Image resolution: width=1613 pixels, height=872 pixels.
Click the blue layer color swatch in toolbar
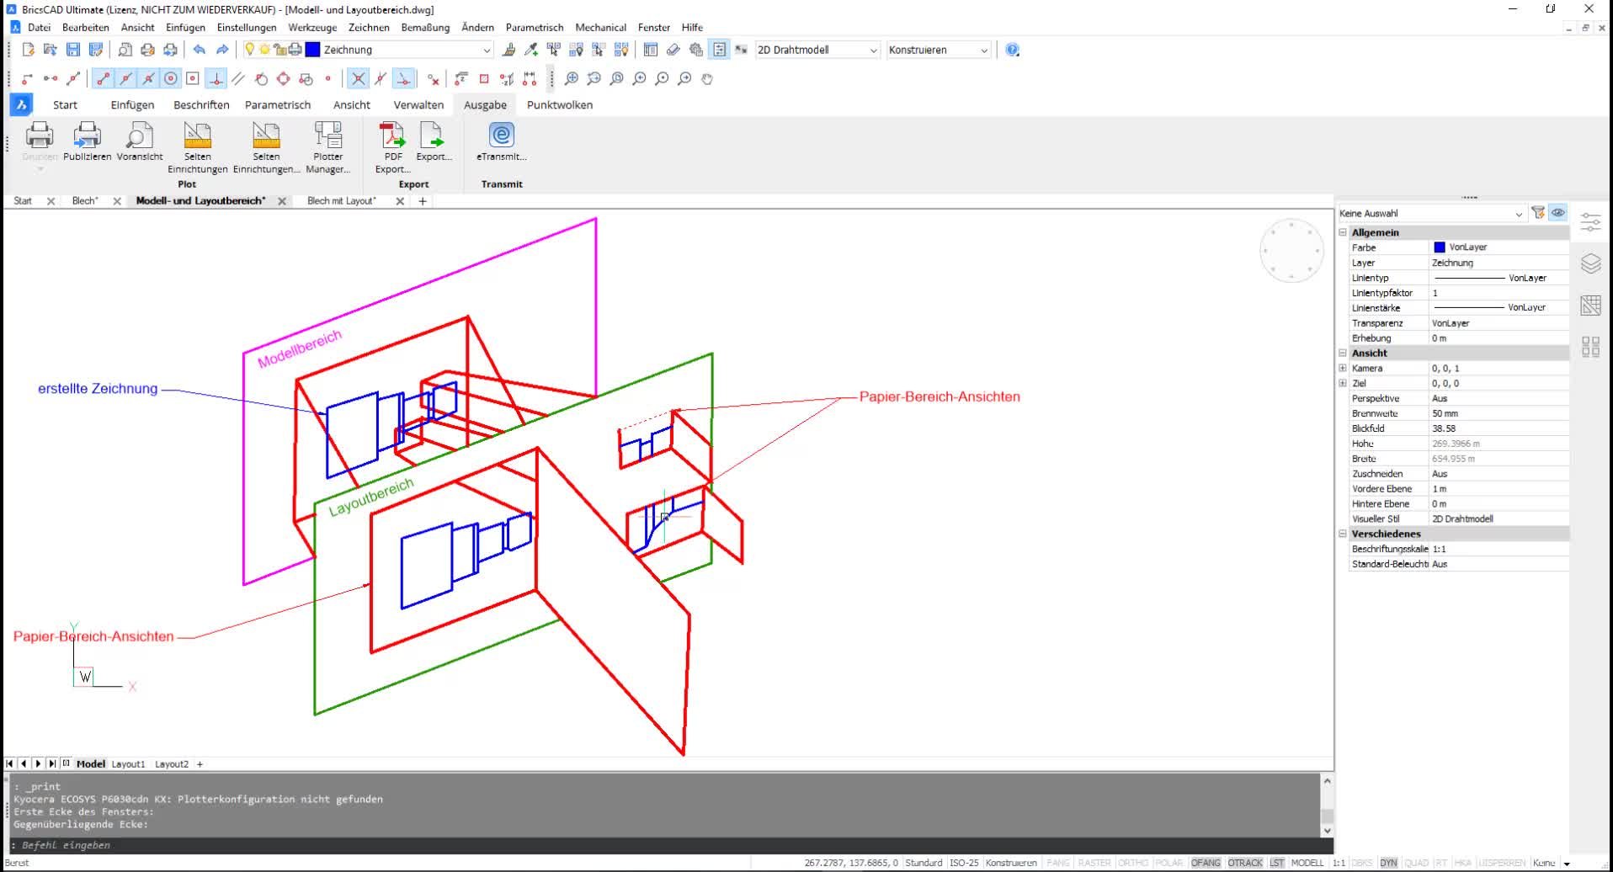(x=312, y=50)
